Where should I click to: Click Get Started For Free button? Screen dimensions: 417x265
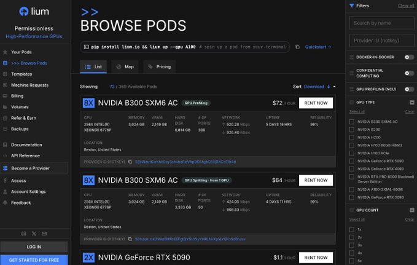click(34, 260)
